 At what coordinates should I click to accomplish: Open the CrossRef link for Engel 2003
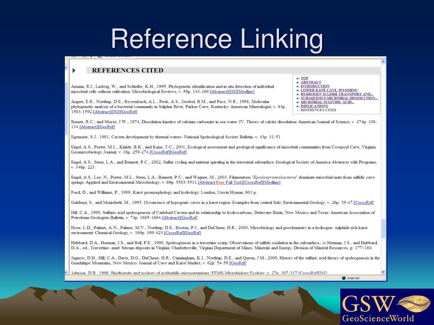[x=253, y=182]
